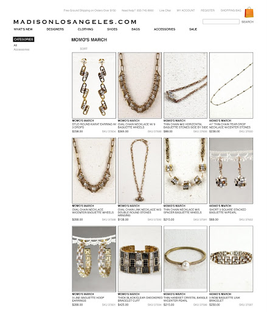The image size is (267, 312).
Task: View thick black/clear checkered bracelet cuff image
Action: point(140,259)
